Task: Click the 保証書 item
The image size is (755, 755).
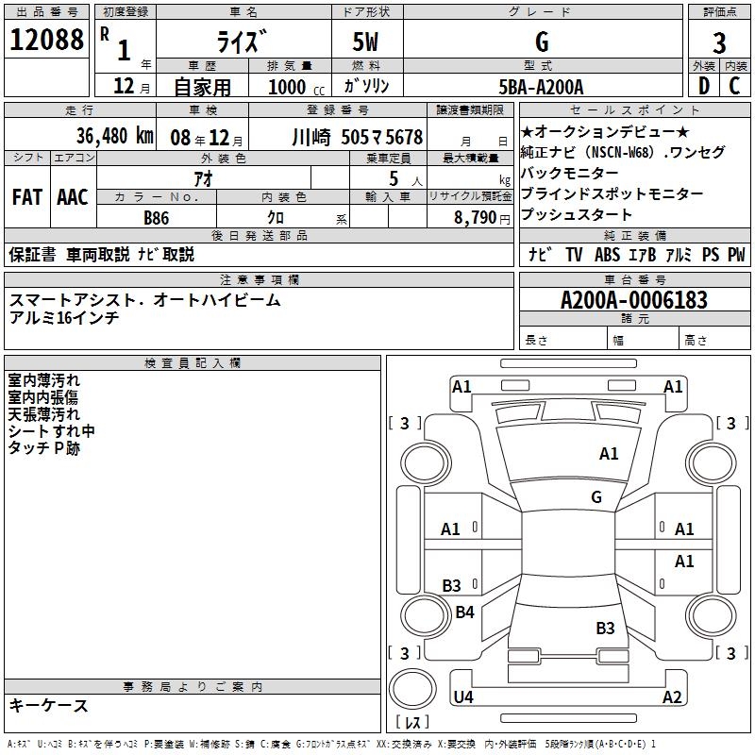Action: tap(32, 254)
